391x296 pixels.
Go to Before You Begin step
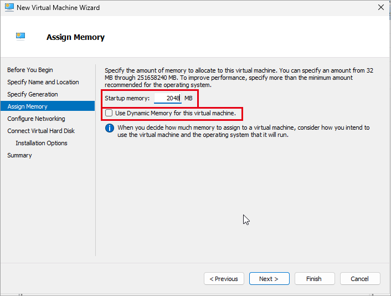point(30,70)
